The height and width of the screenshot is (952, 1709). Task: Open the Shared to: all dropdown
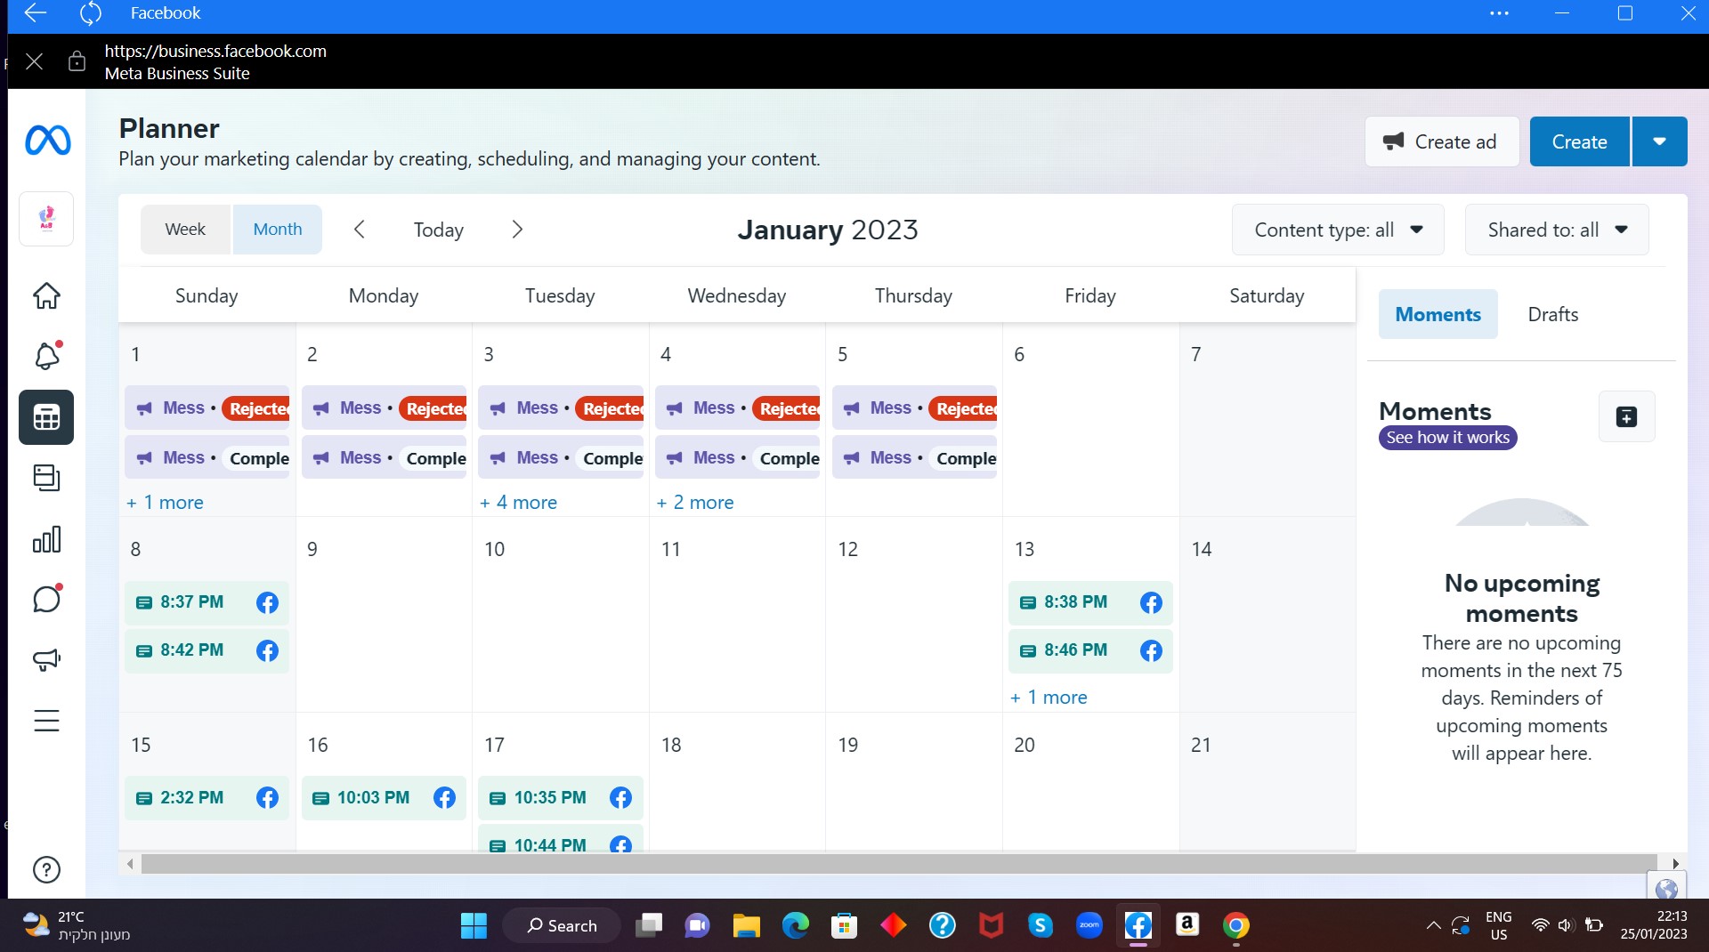coord(1557,230)
